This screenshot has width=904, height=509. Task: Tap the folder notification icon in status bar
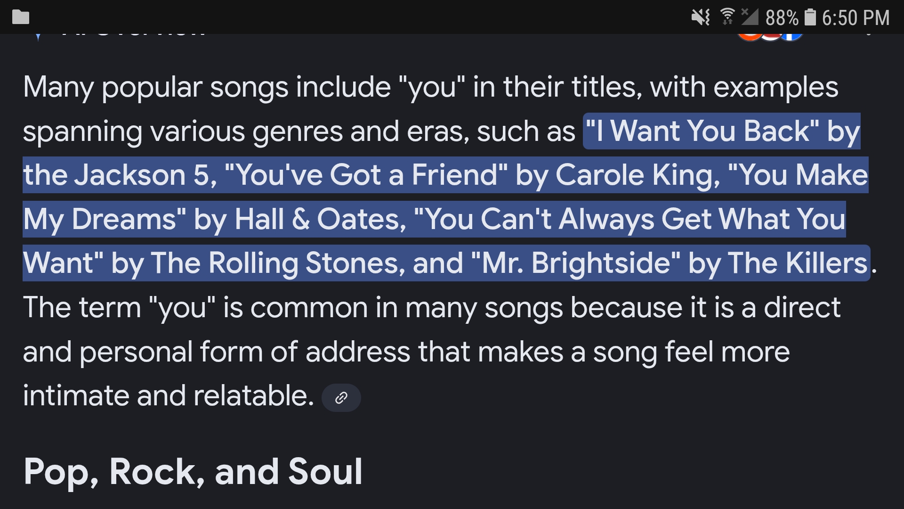(20, 17)
